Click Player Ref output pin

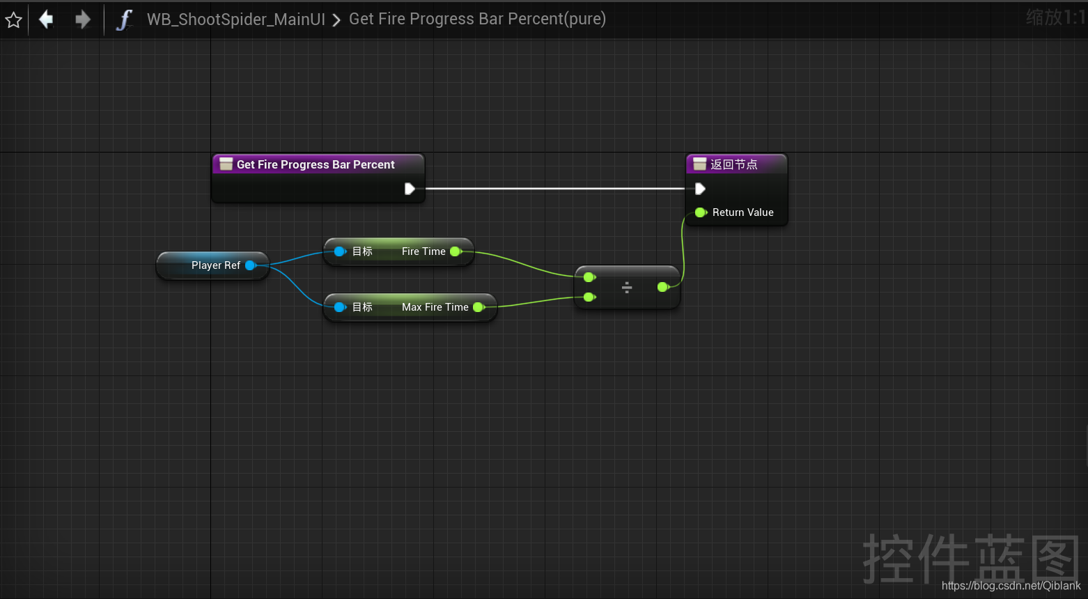click(x=251, y=265)
